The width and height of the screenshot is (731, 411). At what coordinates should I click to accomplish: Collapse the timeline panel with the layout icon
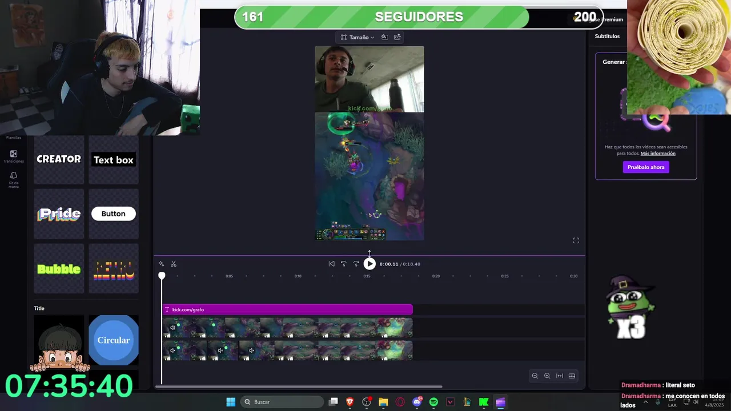point(572,376)
